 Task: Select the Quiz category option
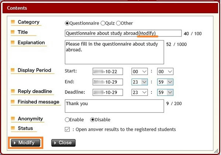(x=103, y=23)
